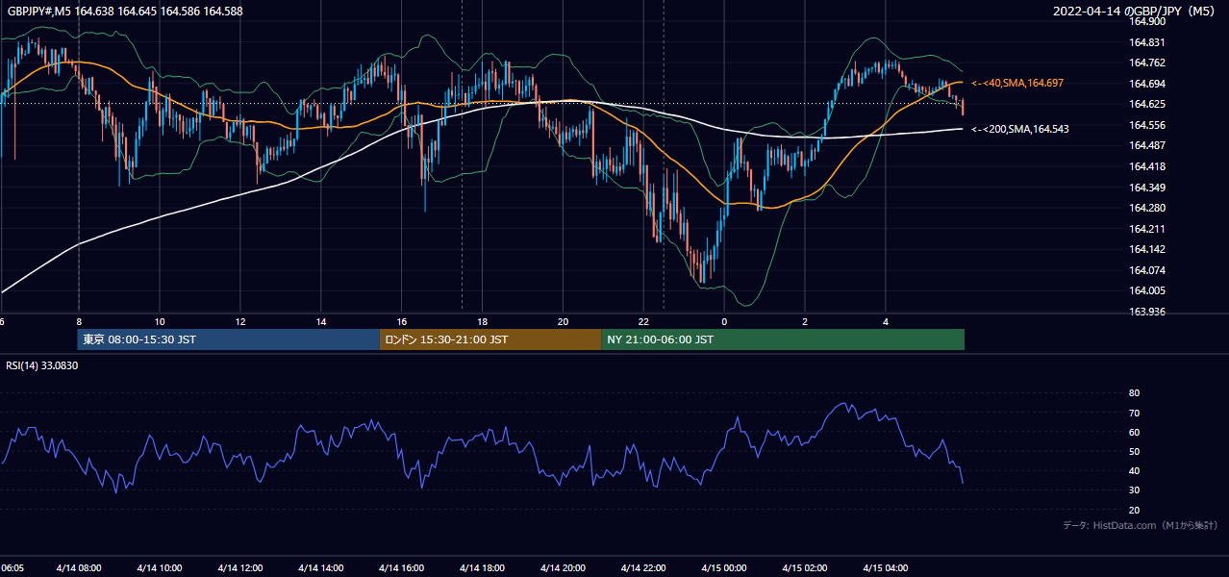1229x577 pixels.
Task: Click price axis value 164.074
Action: coord(1147,270)
